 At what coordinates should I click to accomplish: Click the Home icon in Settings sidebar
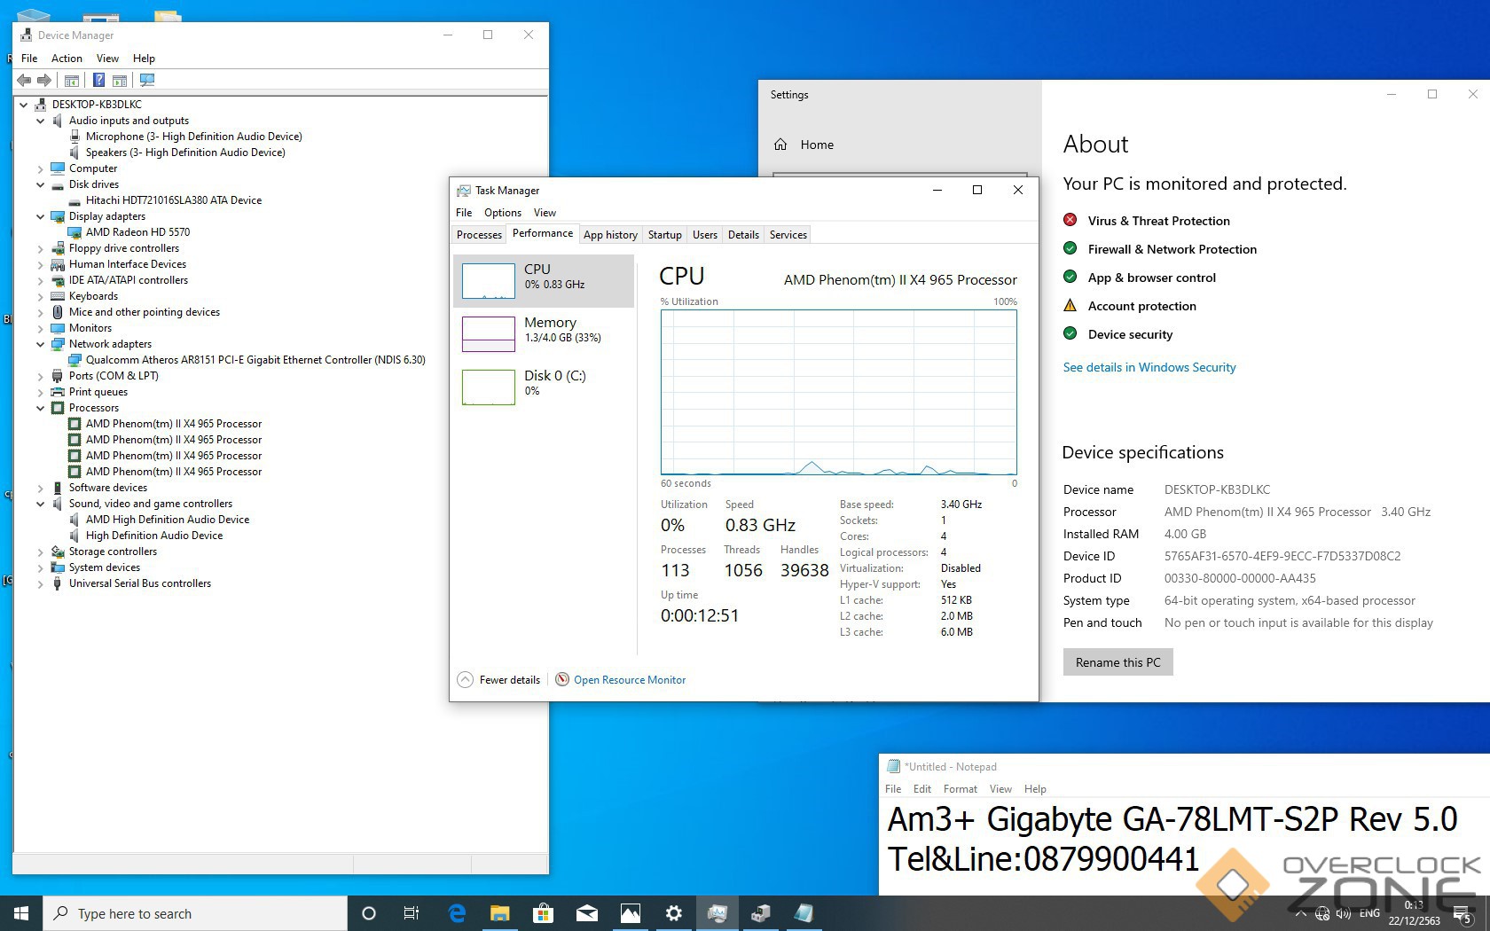click(780, 145)
